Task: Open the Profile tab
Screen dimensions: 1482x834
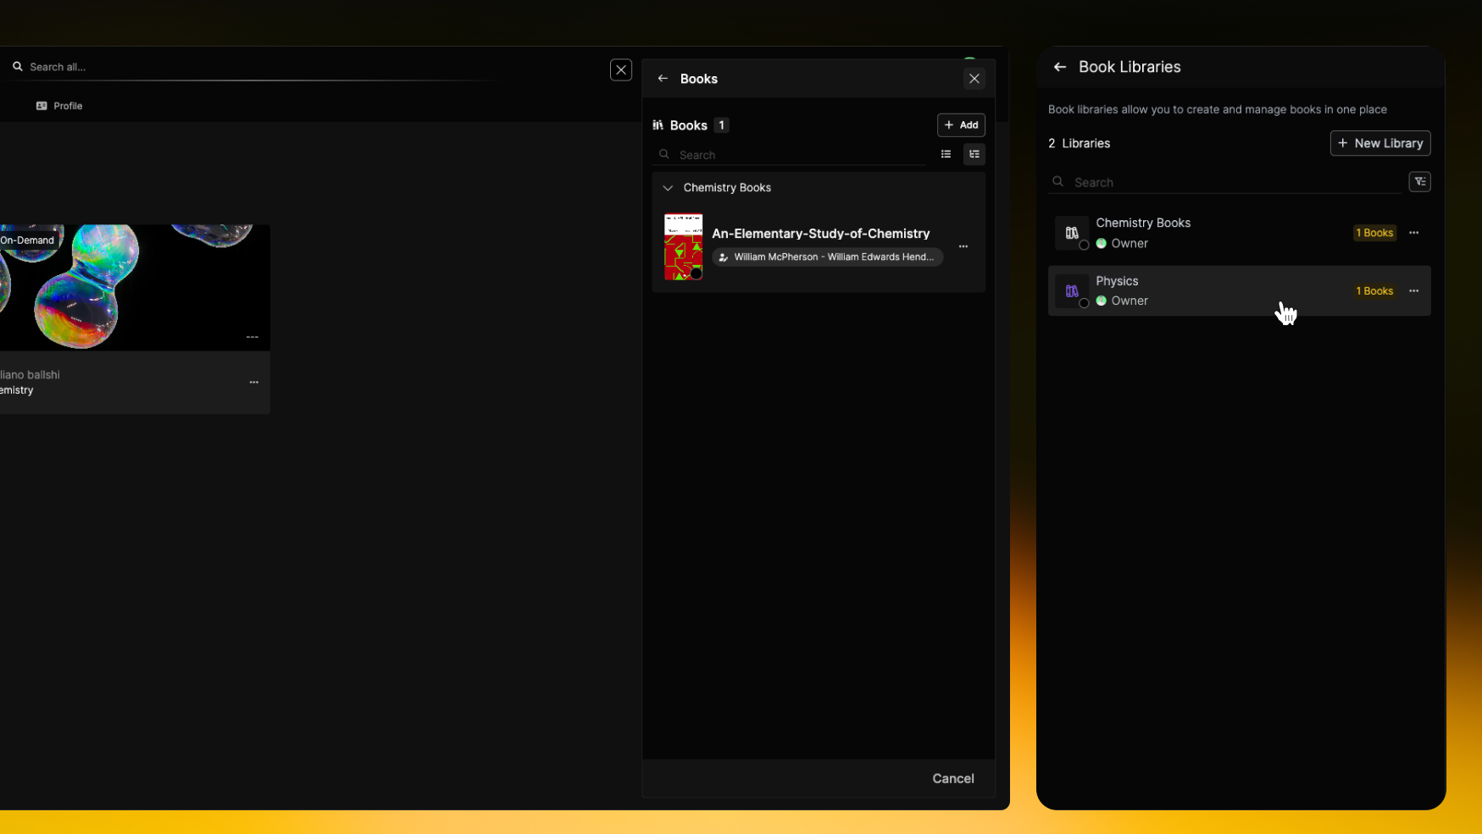Action: 59,106
